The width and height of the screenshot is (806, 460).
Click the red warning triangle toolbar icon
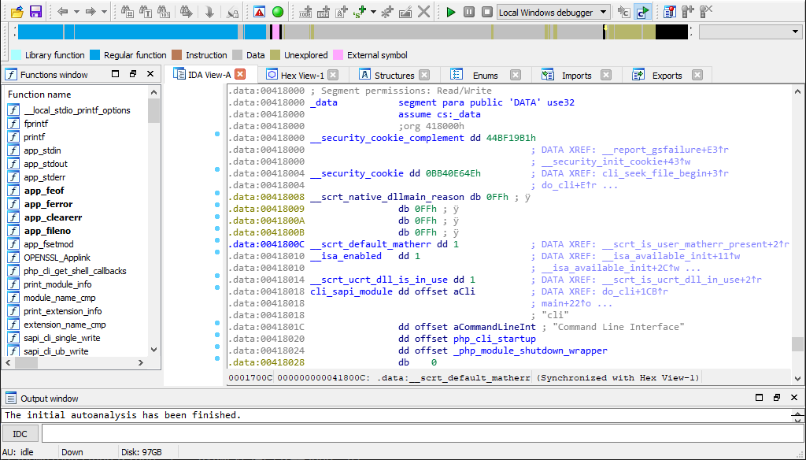tap(259, 12)
